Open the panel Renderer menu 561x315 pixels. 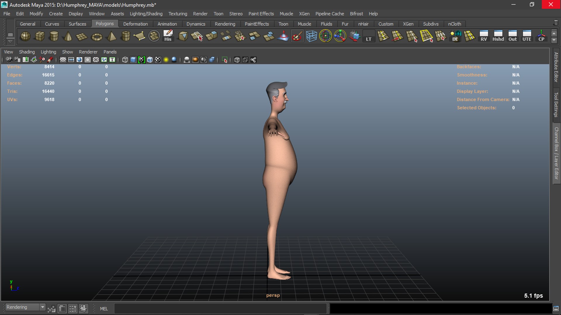(88, 52)
